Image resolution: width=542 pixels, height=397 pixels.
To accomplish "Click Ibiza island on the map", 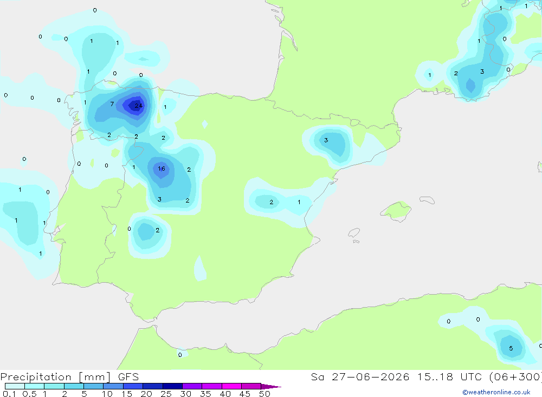I will point(353,233).
